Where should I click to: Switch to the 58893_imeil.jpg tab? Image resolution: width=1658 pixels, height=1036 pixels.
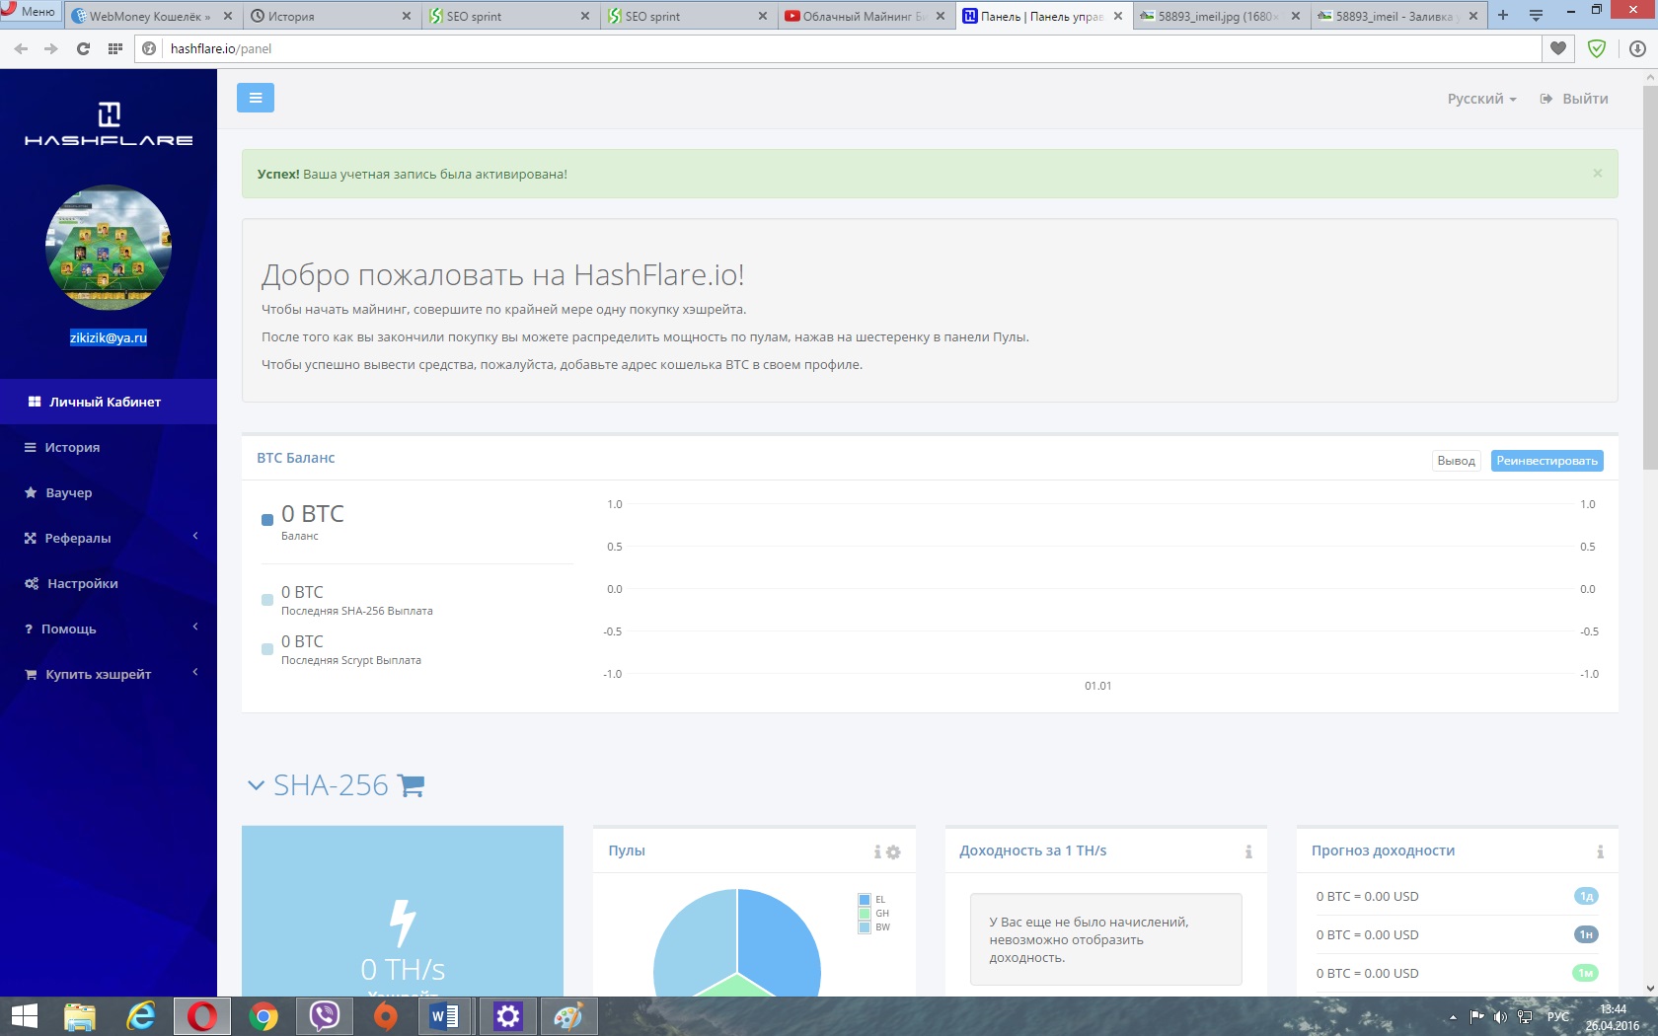[1222, 16]
